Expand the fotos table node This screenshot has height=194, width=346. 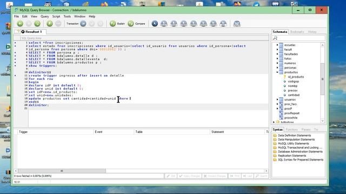277,59
